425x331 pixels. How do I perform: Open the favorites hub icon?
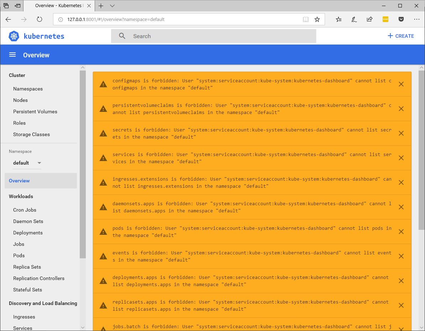(x=339, y=19)
